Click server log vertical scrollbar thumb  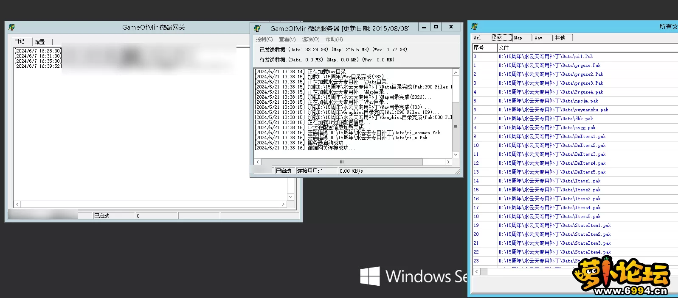click(x=456, y=126)
